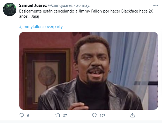Open the three-dot more options menu
This screenshot has width=162, height=123.
pos(155,5)
